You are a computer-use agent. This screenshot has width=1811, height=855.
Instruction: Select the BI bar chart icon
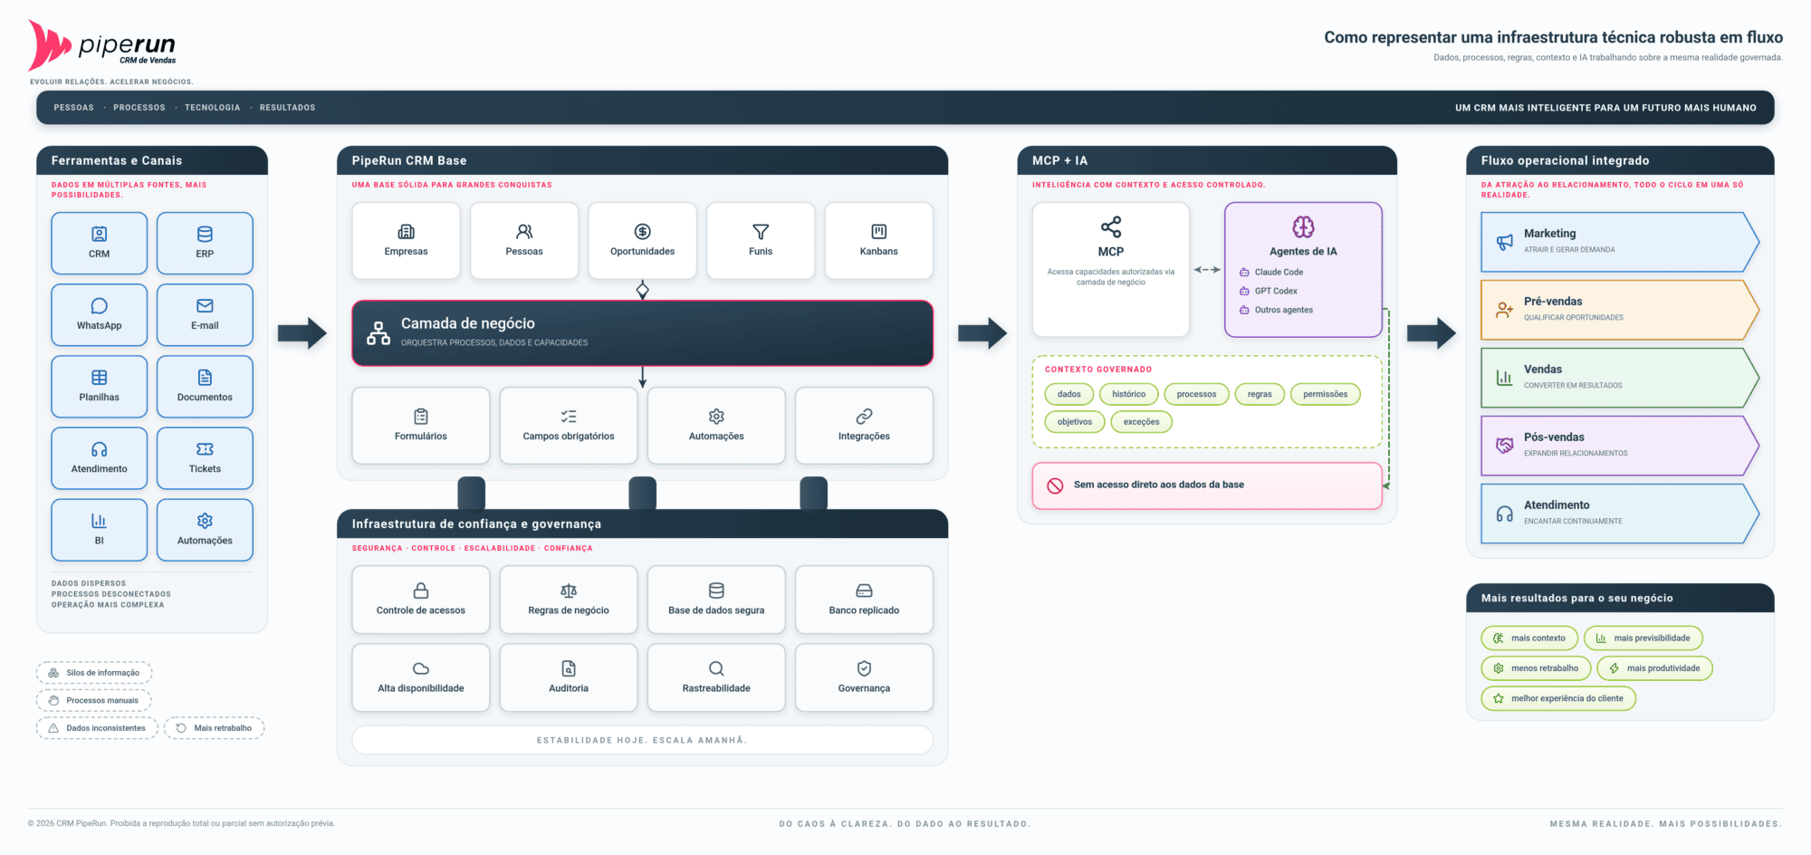coord(100,520)
